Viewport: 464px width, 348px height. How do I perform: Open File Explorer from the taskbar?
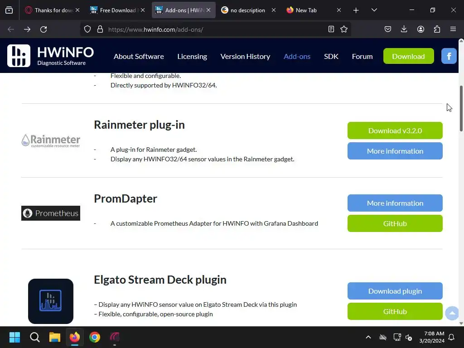55,337
